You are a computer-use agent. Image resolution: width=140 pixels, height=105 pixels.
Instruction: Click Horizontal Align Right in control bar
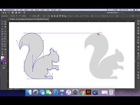57,16
